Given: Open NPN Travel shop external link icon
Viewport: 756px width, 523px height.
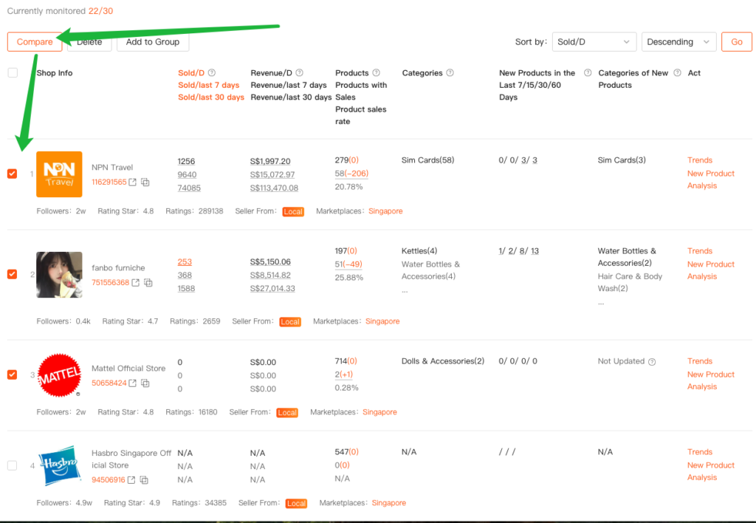Looking at the screenshot, I should [x=133, y=182].
